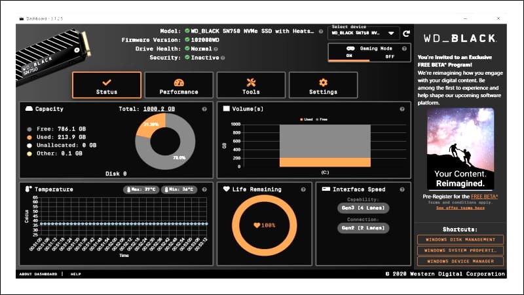The width and height of the screenshot is (524, 295).
Task: Click the Interface Speed help icon
Action: [x=402, y=189]
